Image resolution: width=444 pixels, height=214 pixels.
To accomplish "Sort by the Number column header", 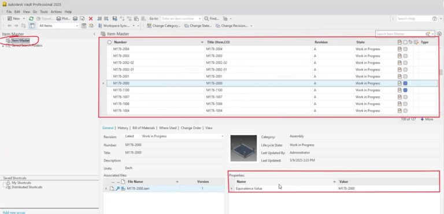I will (156, 42).
